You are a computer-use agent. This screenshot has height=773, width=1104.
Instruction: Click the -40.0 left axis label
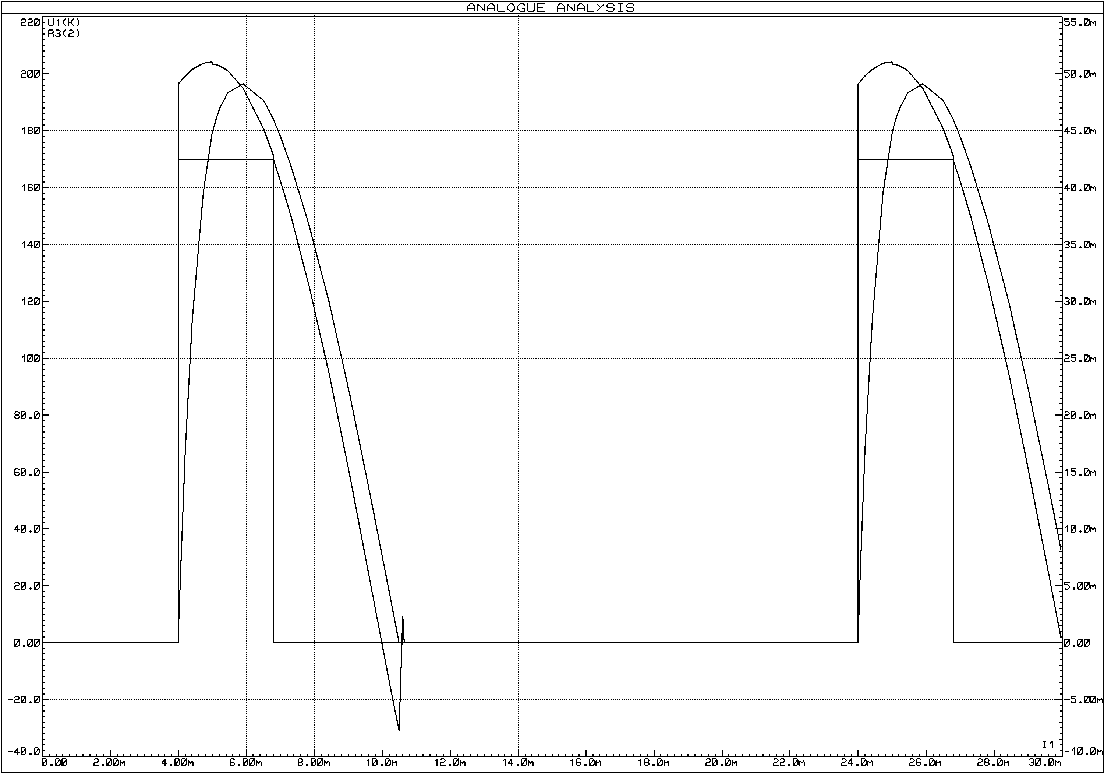24,752
